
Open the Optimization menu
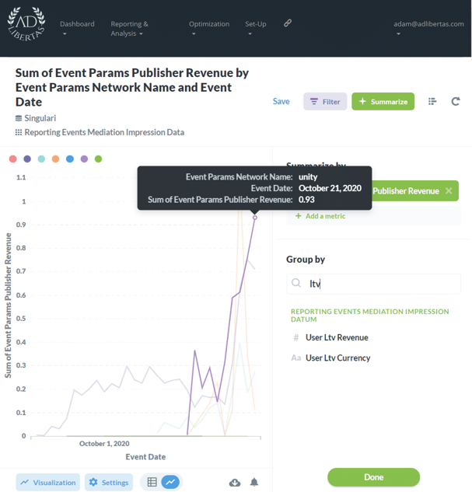click(209, 28)
